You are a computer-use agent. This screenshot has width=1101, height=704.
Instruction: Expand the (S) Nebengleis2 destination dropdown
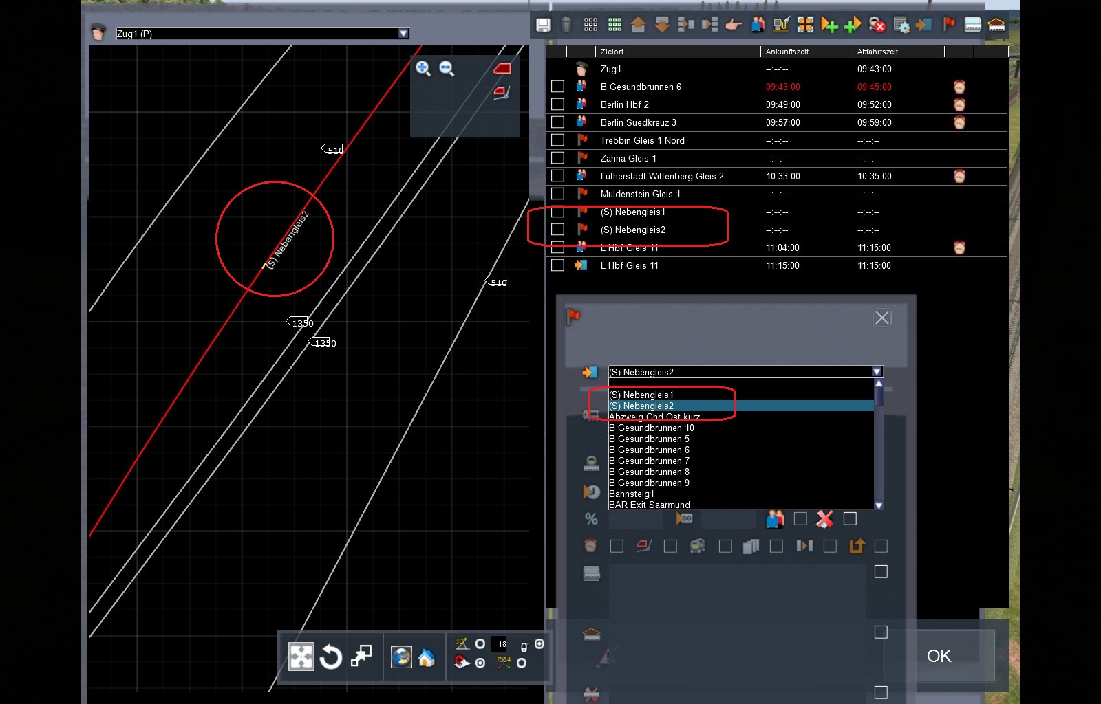877,372
